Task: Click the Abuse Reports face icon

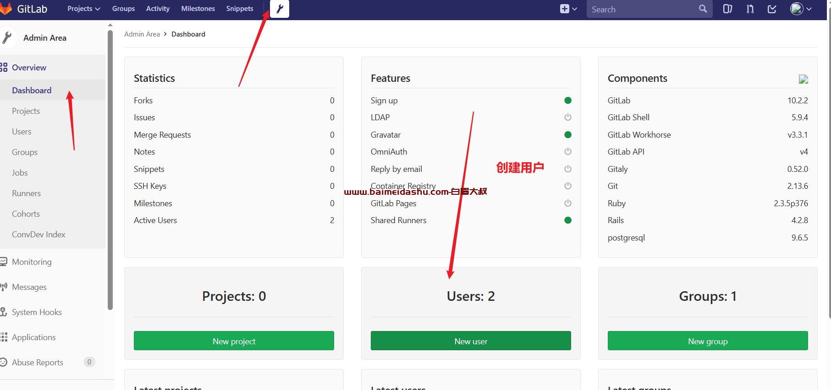Action: (x=4, y=363)
